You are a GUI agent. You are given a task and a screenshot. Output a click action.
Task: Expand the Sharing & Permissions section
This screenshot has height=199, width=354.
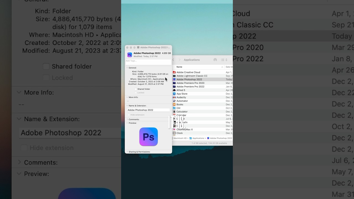point(127,152)
